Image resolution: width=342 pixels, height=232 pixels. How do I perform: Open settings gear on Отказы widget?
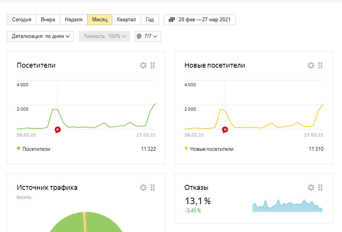tap(311, 188)
